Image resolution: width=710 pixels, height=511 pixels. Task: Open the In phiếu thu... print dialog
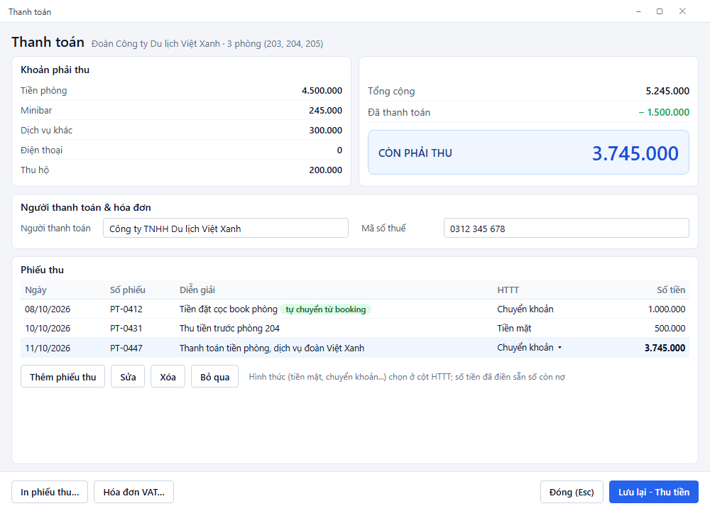pos(50,492)
